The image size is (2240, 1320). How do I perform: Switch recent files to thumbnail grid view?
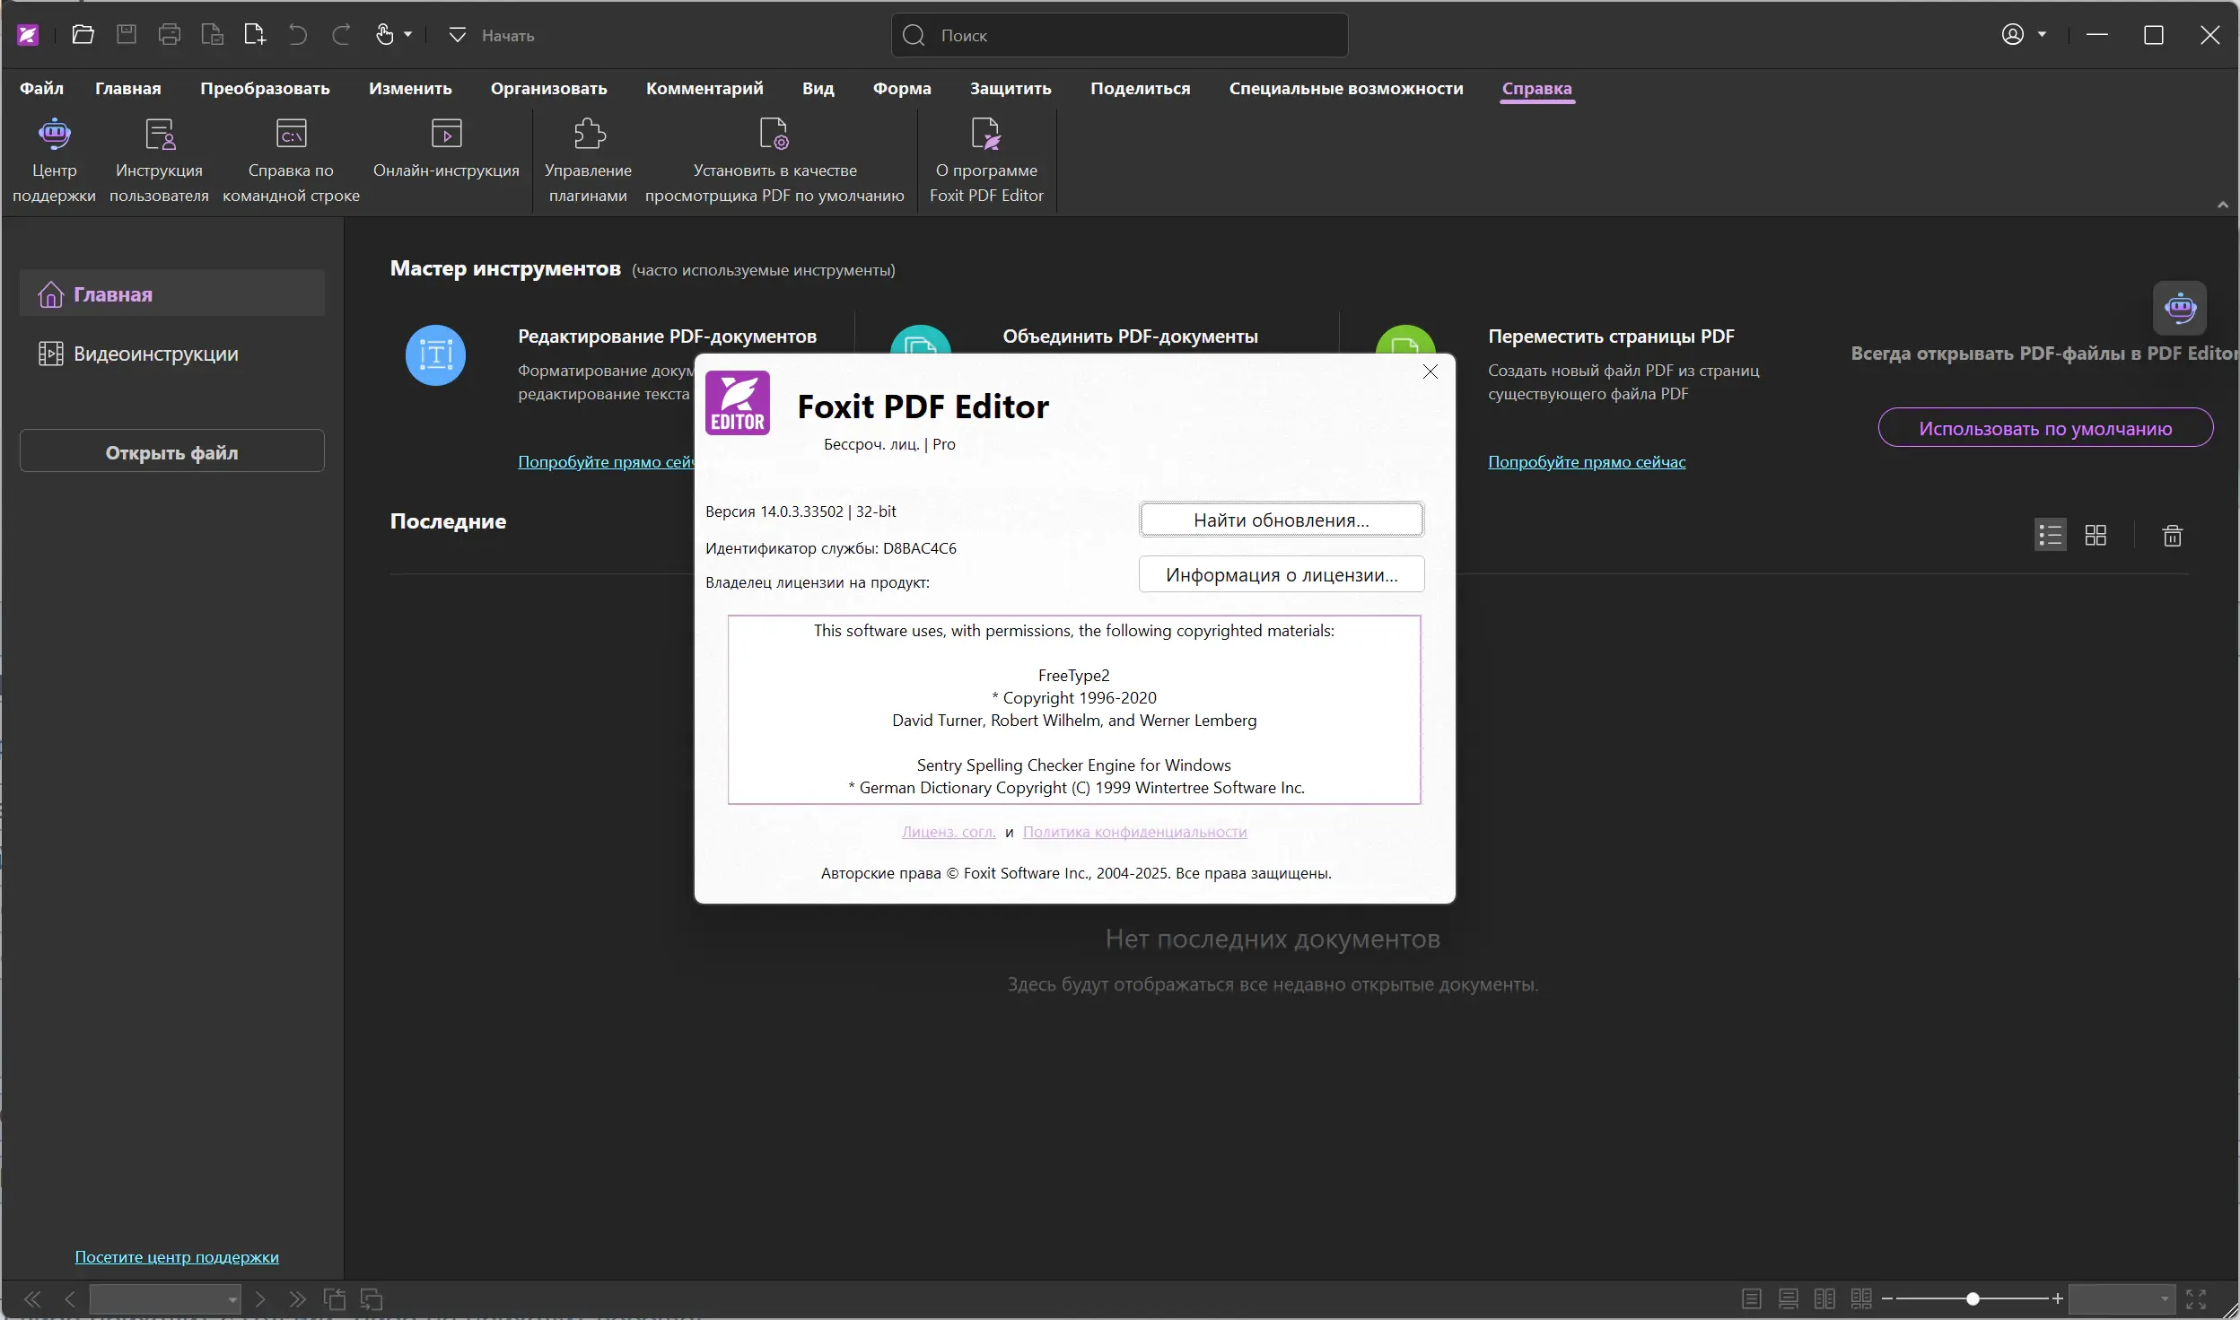click(2096, 536)
